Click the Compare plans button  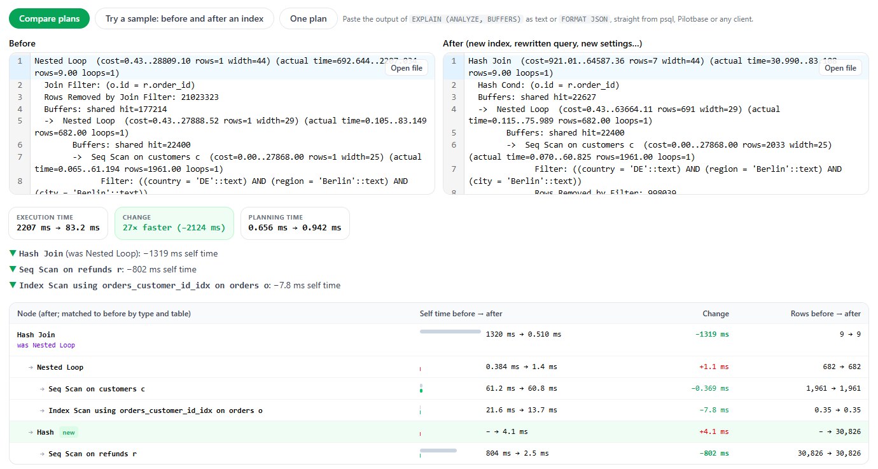coord(49,18)
